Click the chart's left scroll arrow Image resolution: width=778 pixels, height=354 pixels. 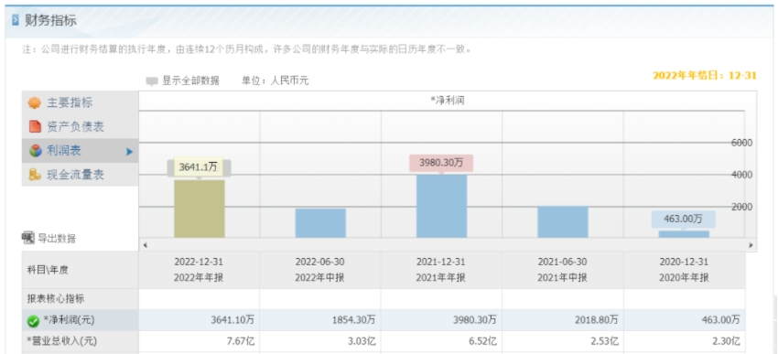click(x=145, y=245)
